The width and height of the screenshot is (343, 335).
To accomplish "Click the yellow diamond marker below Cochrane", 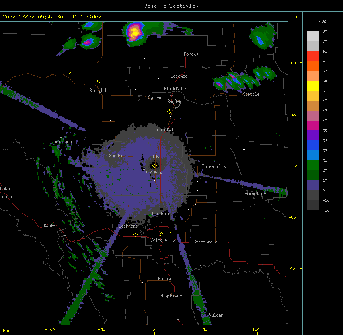I will pos(135,235).
